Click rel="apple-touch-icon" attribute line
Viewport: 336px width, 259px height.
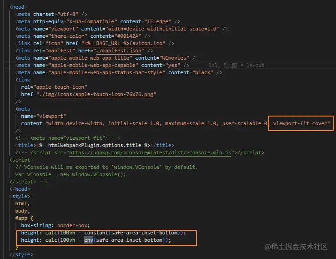tap(54, 87)
